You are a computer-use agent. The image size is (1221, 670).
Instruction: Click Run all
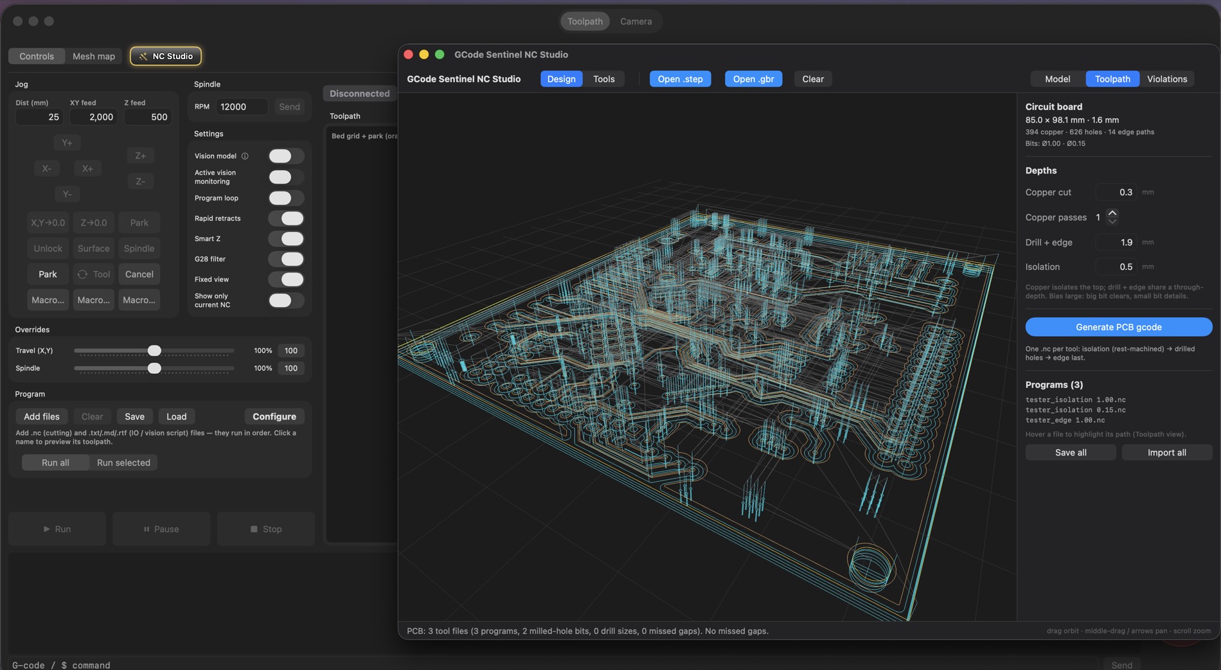pos(55,463)
